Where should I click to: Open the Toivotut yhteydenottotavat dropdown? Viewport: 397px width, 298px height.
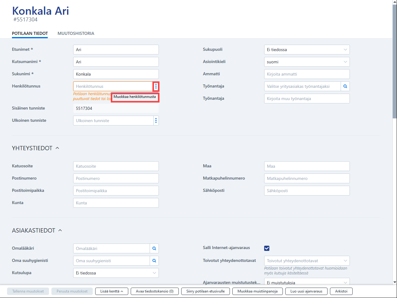307,261
